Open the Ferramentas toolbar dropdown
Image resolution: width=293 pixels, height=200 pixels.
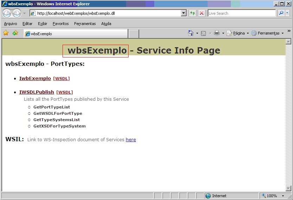click(268, 33)
